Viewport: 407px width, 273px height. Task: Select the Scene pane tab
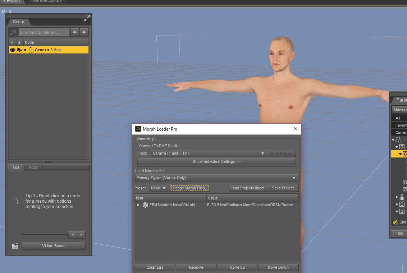point(19,22)
